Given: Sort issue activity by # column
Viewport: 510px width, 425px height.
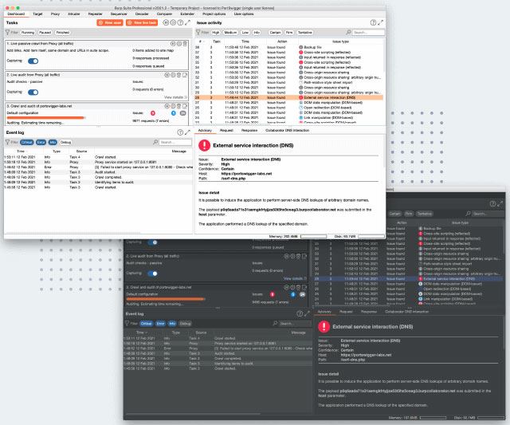Looking at the screenshot, I should 200,41.
